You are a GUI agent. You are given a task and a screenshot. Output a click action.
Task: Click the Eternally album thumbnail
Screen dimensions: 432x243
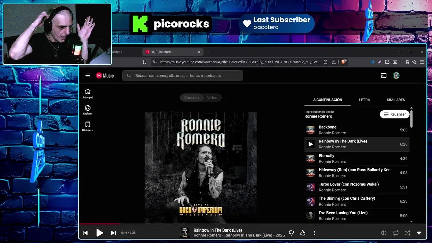310,159
